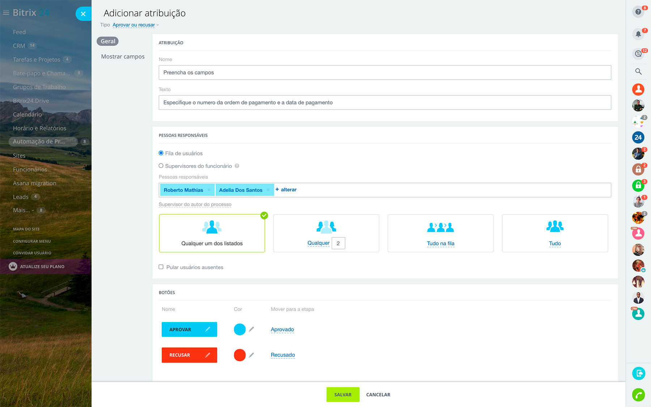Click the help question mark icon
651x407 pixels.
638,12
